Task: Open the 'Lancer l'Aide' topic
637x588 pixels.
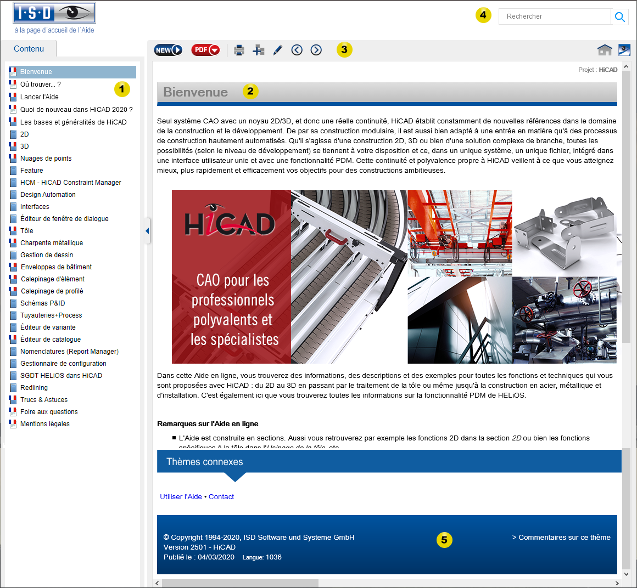Action: tap(40, 97)
